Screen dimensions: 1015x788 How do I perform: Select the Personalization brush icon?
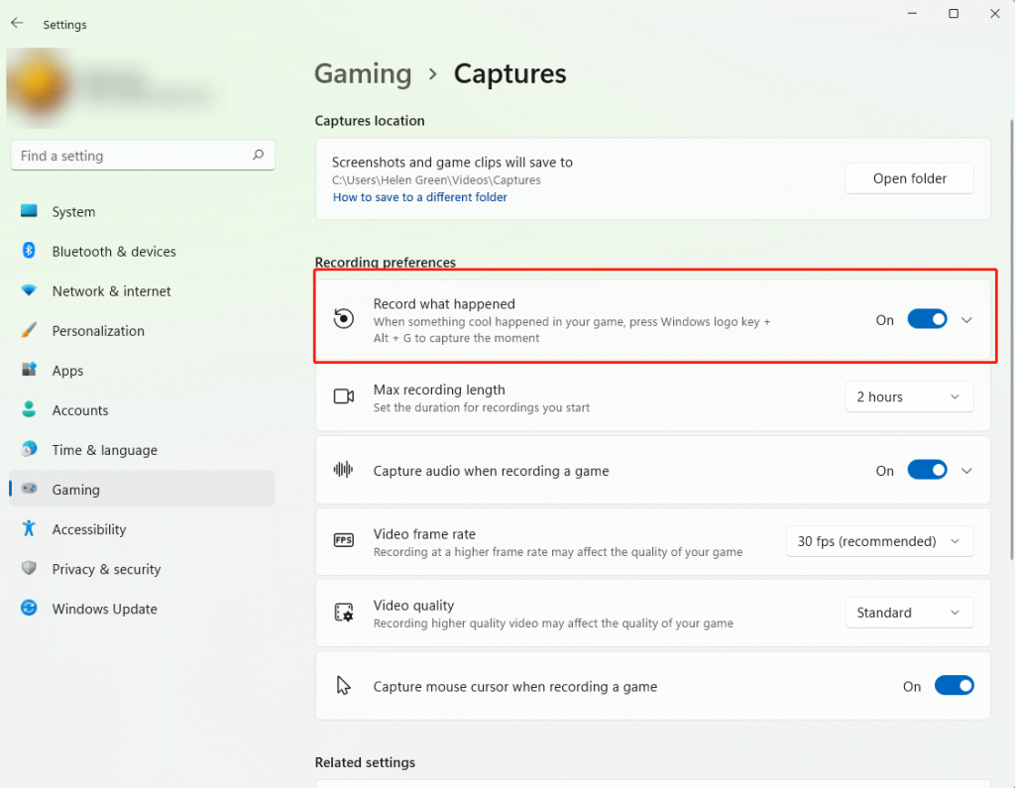point(30,330)
